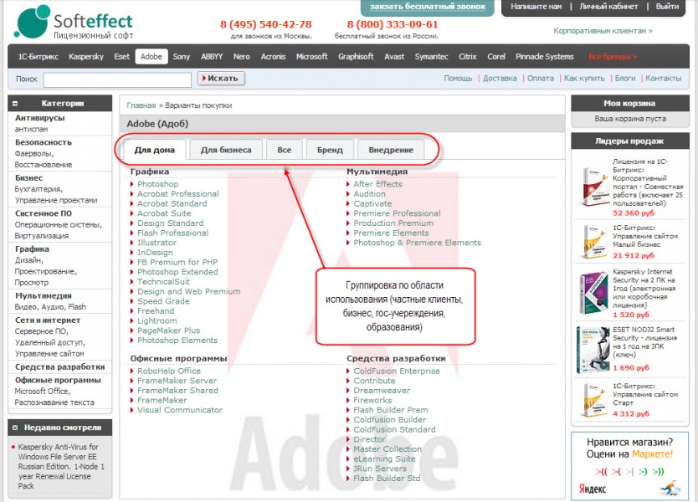Open InDesign product link

coord(155,253)
